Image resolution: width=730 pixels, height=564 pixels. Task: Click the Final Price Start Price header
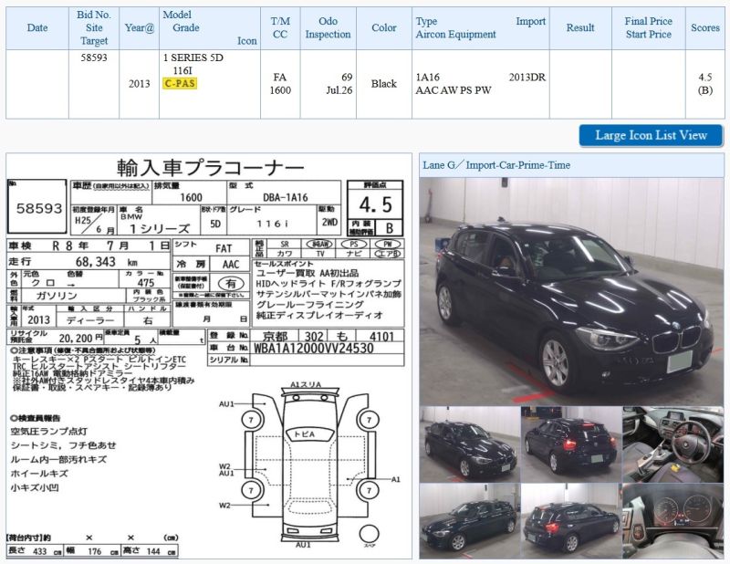point(649,27)
